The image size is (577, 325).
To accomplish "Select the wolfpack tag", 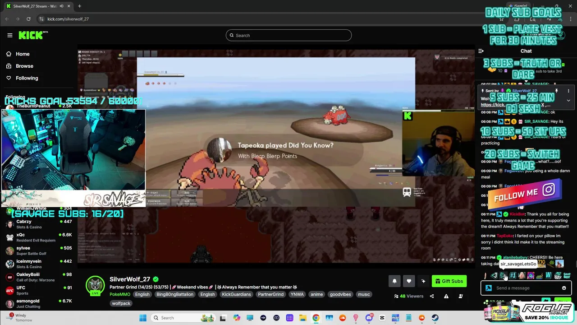I will pos(121,303).
